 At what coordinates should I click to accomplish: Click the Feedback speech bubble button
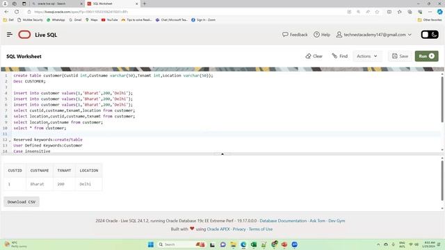(x=295, y=35)
